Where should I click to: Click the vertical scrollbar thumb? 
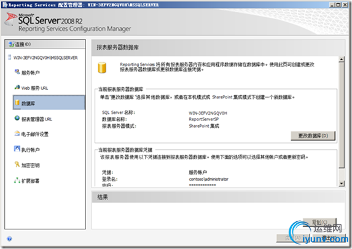342,116
